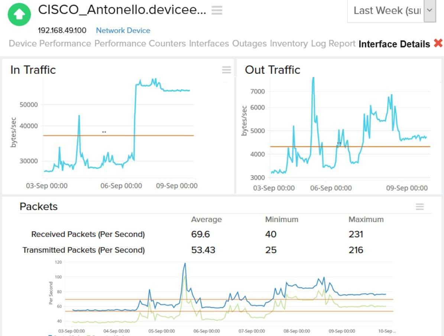The width and height of the screenshot is (444, 336).
Task: Switch to the Interfaces tab
Action: point(209,43)
